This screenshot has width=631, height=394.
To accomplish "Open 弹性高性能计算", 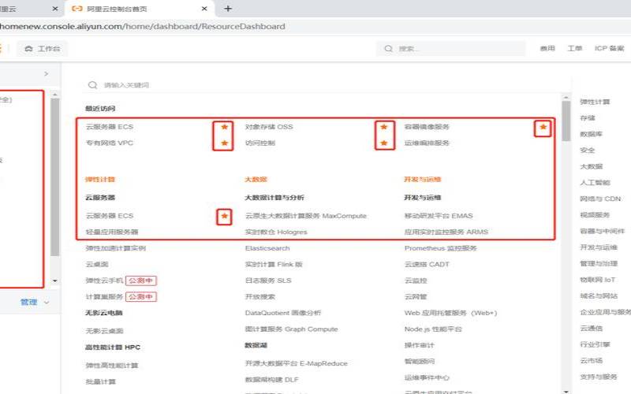I will 112,366.
